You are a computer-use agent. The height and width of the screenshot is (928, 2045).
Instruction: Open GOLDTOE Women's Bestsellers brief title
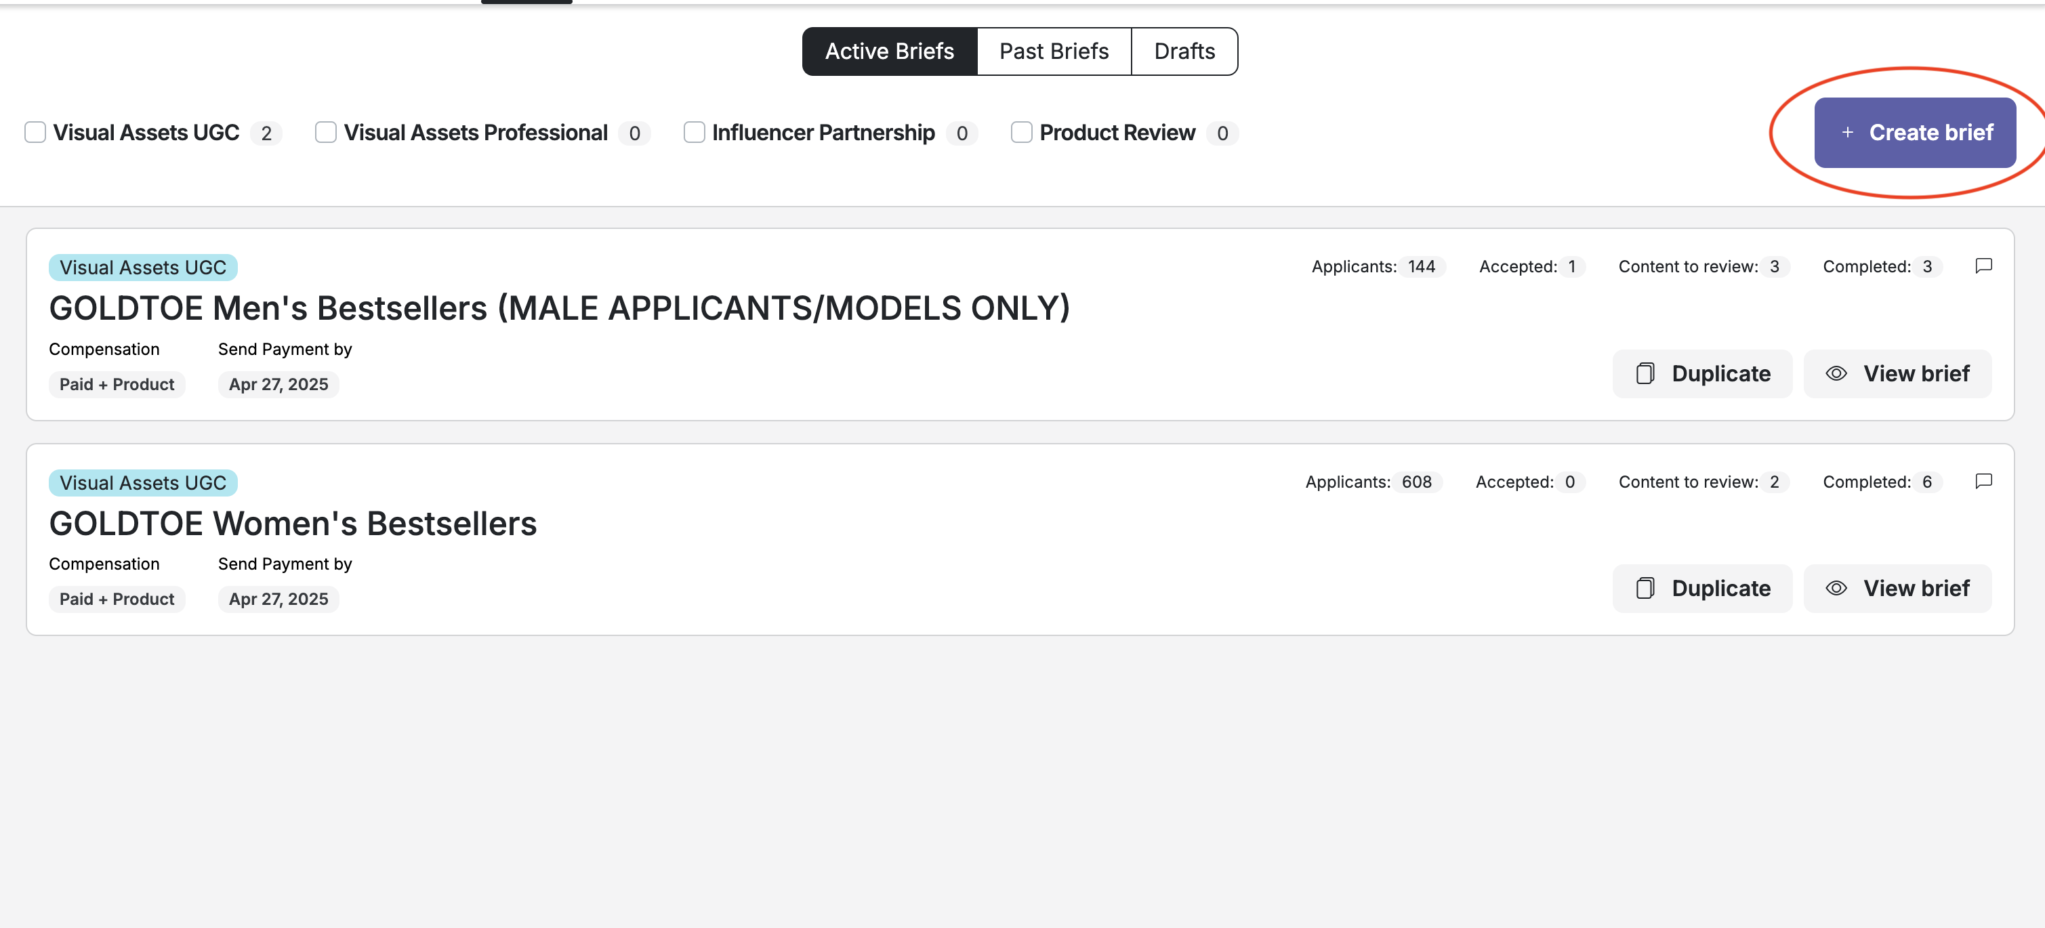tap(293, 524)
